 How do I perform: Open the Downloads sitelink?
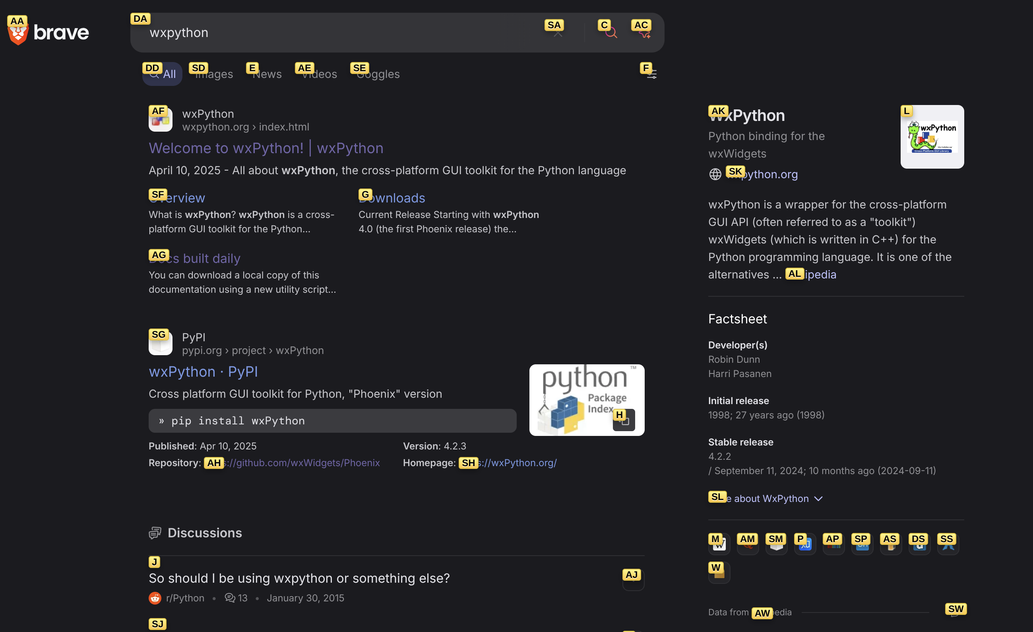point(392,198)
